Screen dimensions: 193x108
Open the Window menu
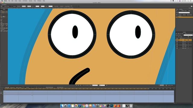pos(40,1)
